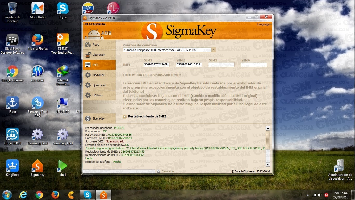Viewport: 355px width, 200px height.
Task: Switch to the Qualcomm section
Action: pos(99,85)
